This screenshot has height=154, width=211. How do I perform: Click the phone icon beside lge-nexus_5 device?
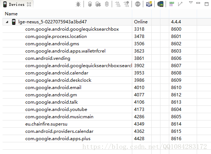pyautogui.click(x=14, y=22)
